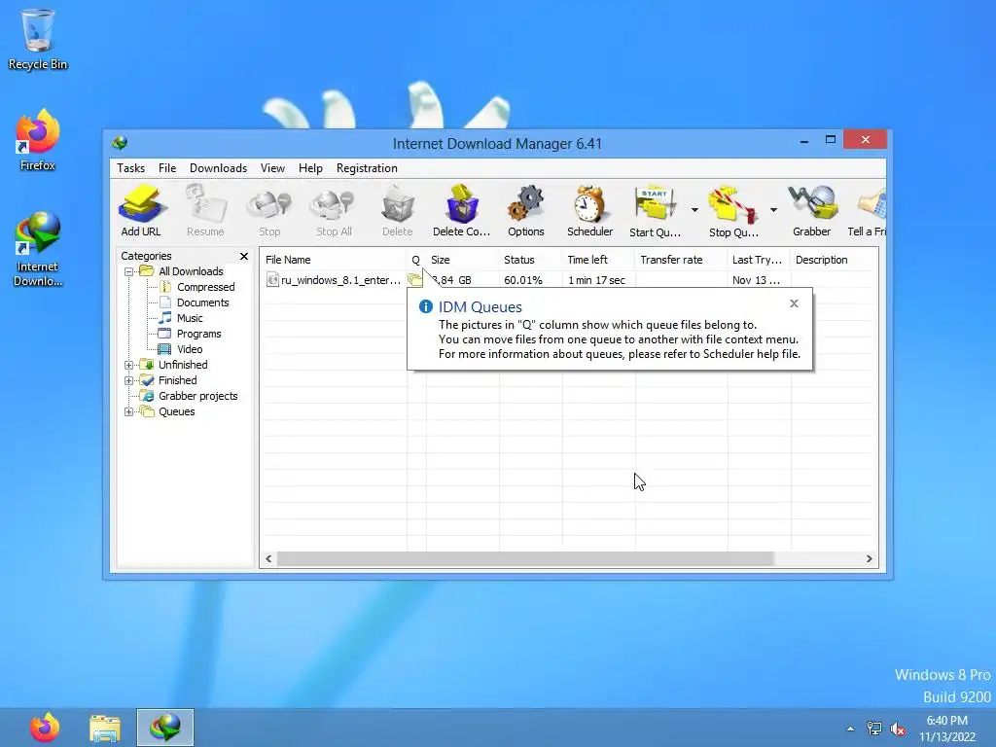The width and height of the screenshot is (996, 747).
Task: Select the Compressed category
Action: coord(206,287)
